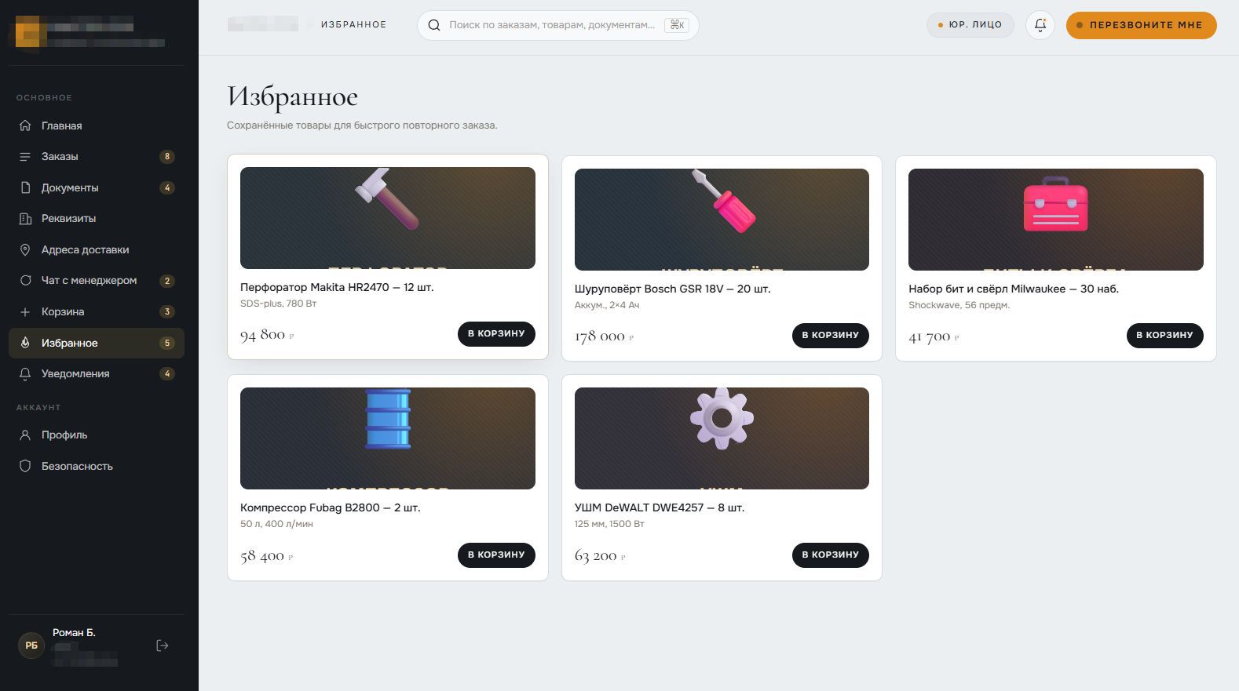
Task: Select Избранное sidebar item
Action: 97,343
